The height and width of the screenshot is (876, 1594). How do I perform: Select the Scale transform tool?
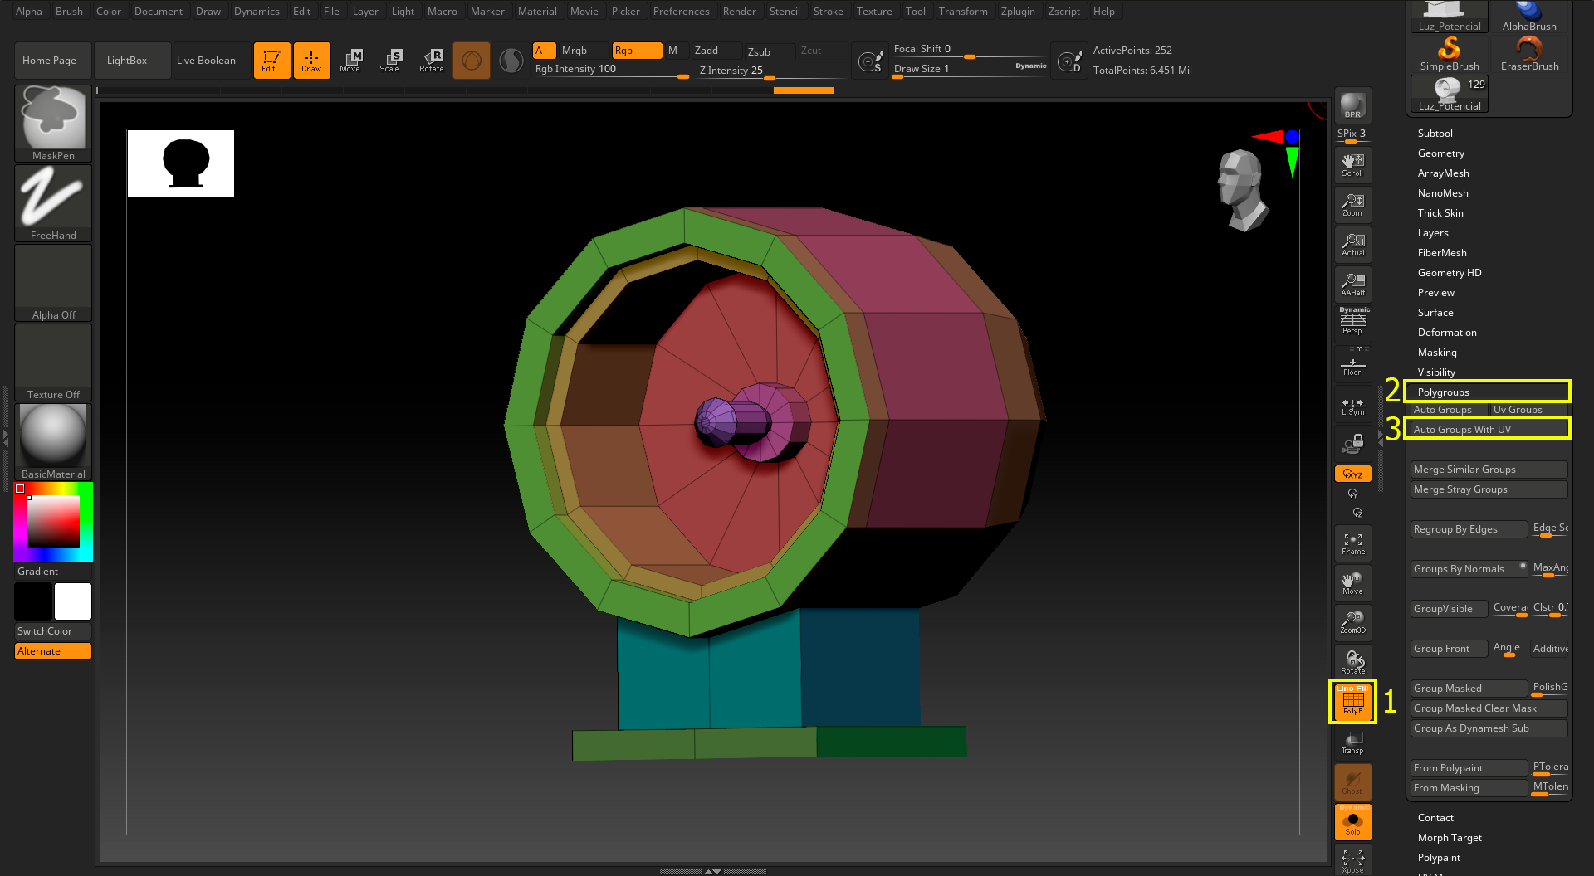tap(390, 60)
